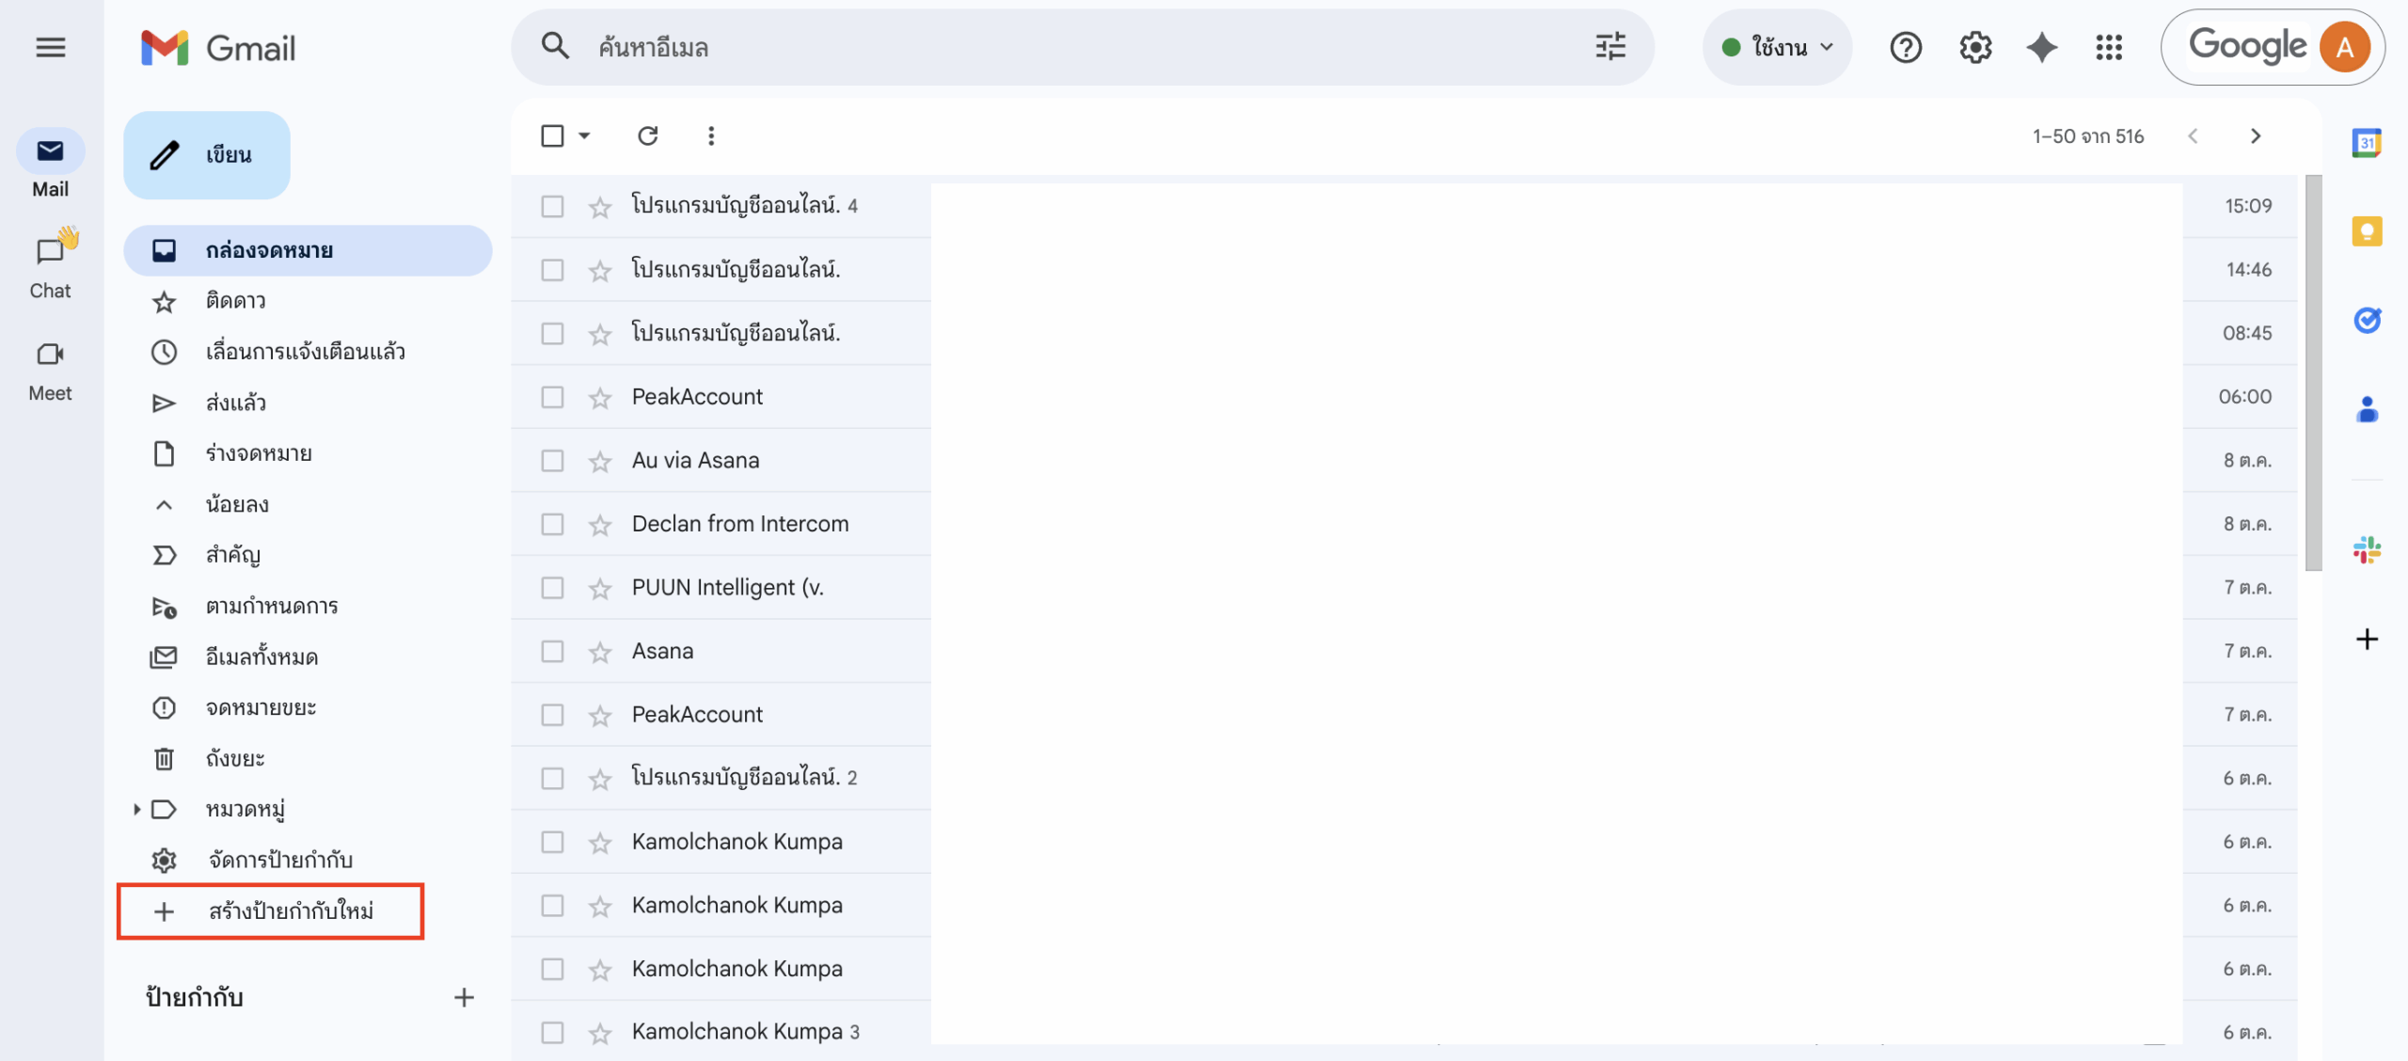Open Google Keep from the side panel
2408x1061 pixels.
[x=2368, y=230]
